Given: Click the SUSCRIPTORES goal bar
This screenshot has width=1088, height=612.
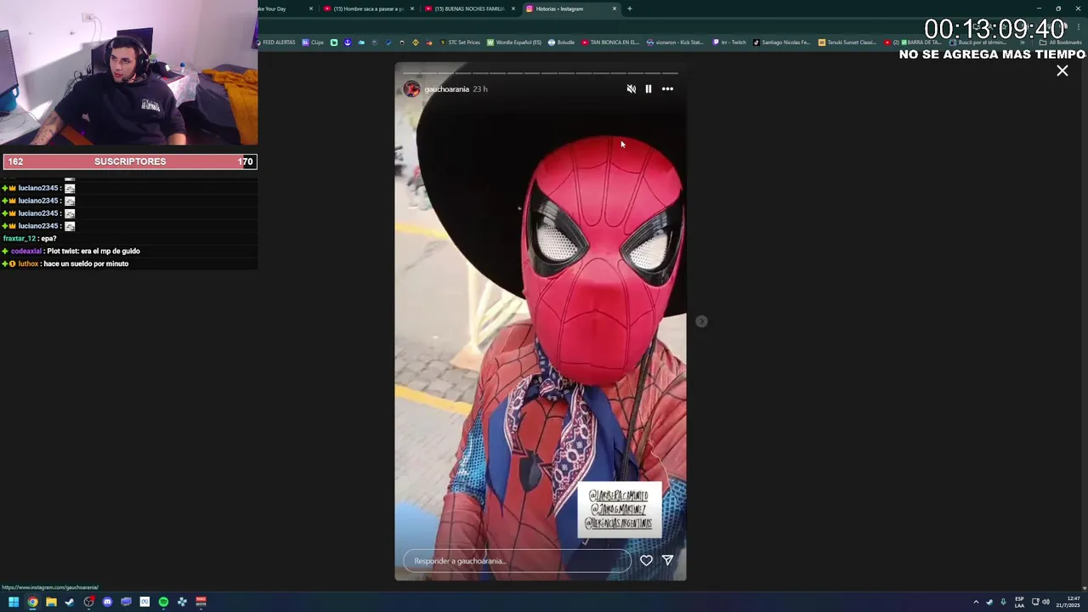Looking at the screenshot, I should [130, 161].
